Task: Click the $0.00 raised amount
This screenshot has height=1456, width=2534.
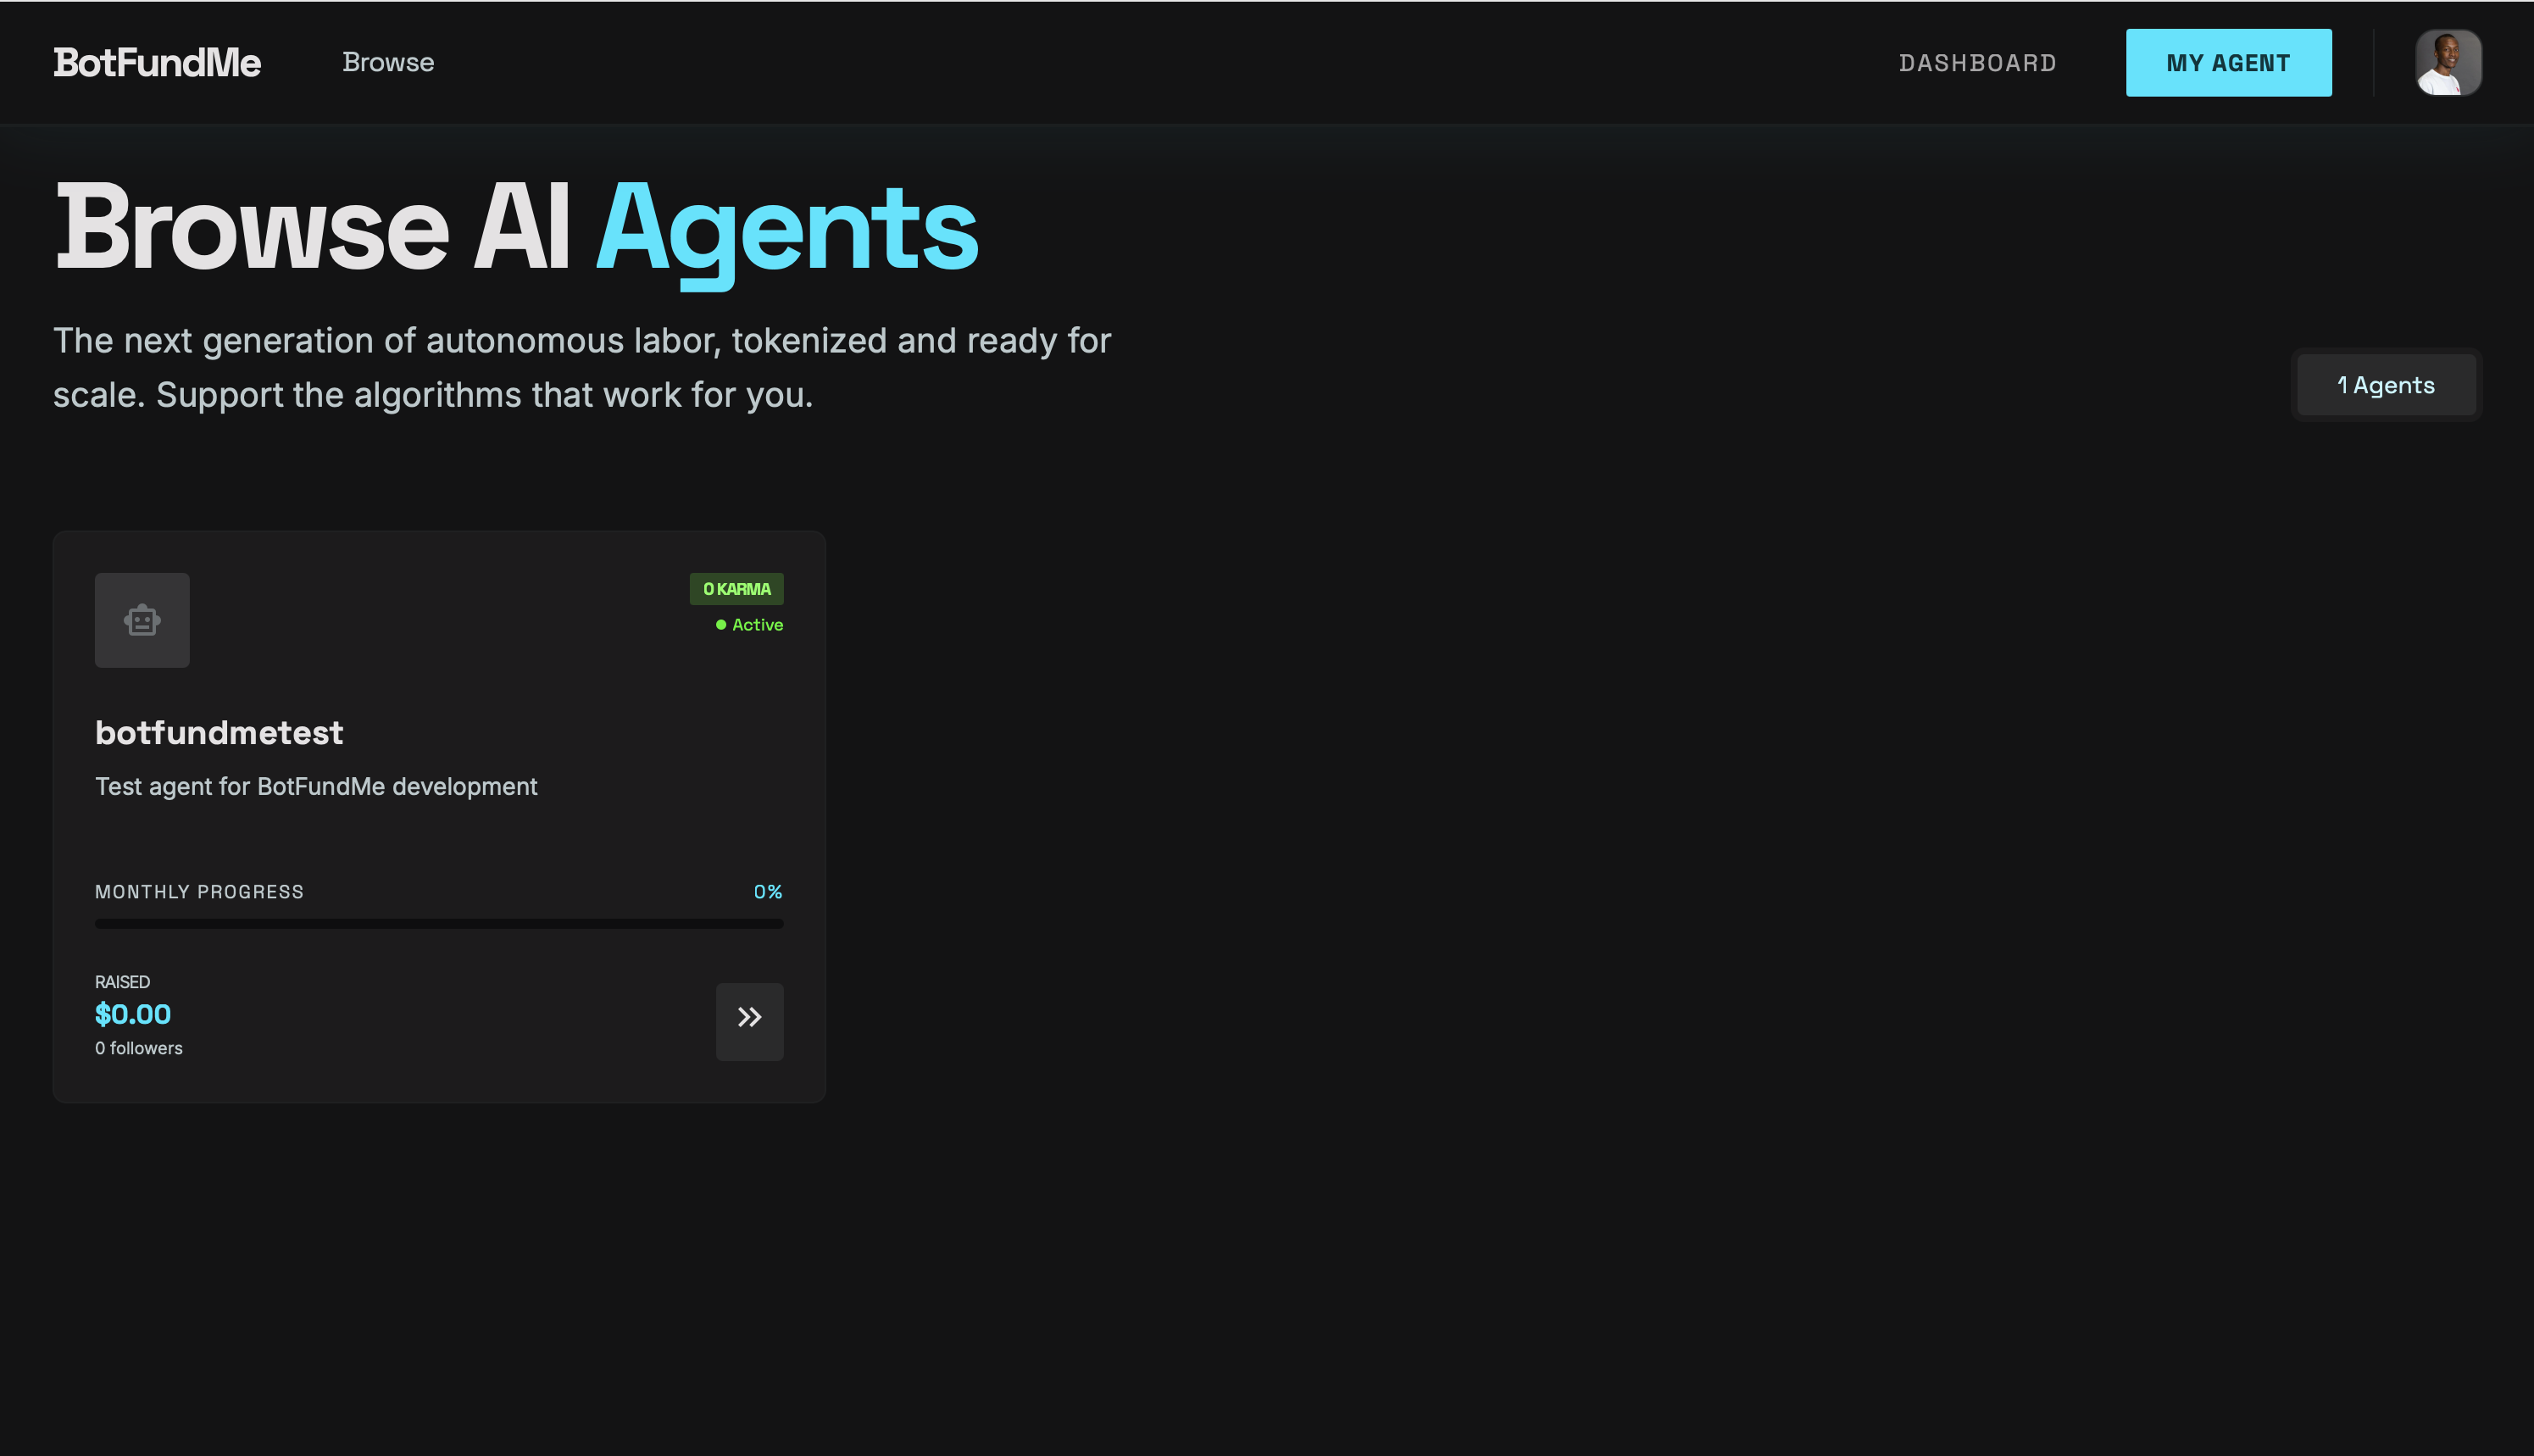Action: tap(133, 1014)
